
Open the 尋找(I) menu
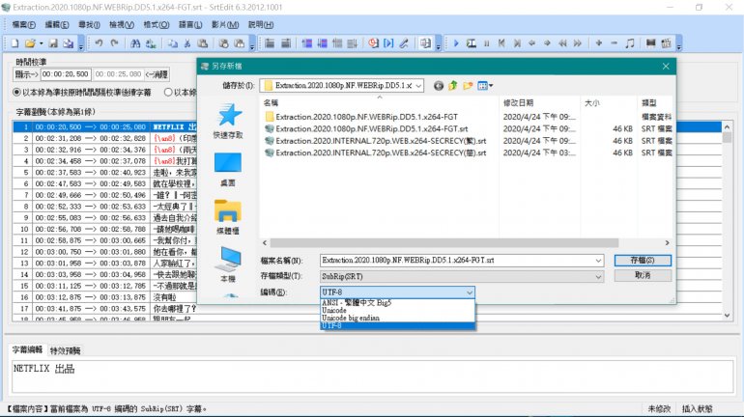[89, 25]
